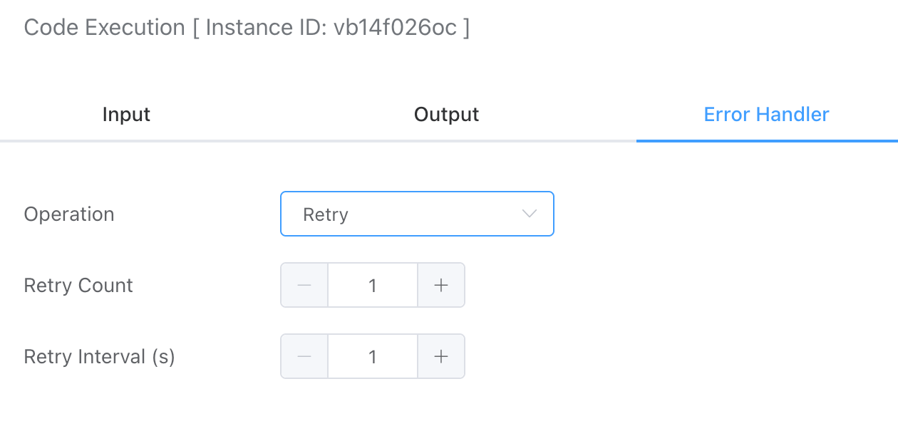Click the 'Retry Count' field label

(x=78, y=286)
